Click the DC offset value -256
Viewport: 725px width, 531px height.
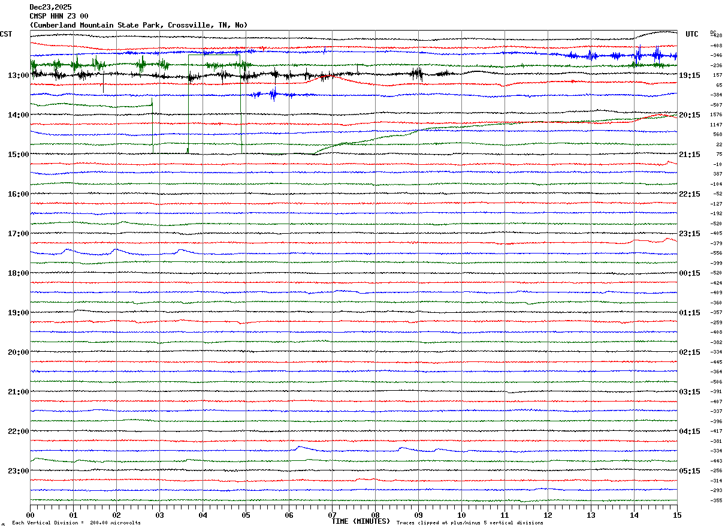717,470
